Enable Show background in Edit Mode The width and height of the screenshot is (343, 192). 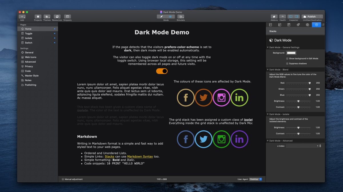pyautogui.click(x=287, y=58)
